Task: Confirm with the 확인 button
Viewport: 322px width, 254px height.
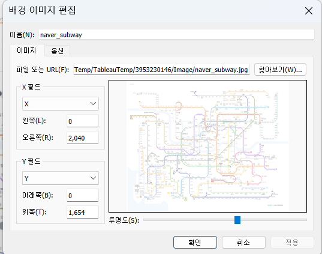Action: pyautogui.click(x=195, y=242)
